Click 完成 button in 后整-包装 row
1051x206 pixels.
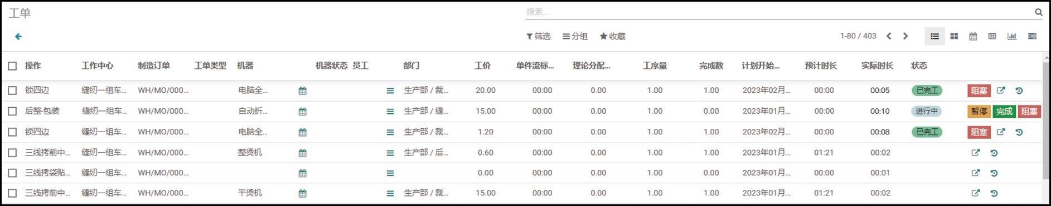point(1004,112)
